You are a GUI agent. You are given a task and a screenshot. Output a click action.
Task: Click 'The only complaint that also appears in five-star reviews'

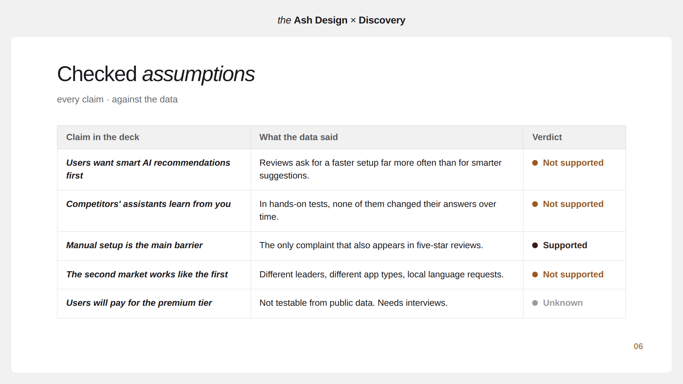(371, 245)
